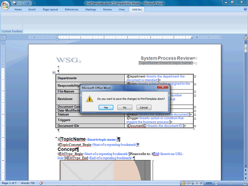Click the Url hyperlink bookmark text
The width and height of the screenshot is (248, 186).
157,154
